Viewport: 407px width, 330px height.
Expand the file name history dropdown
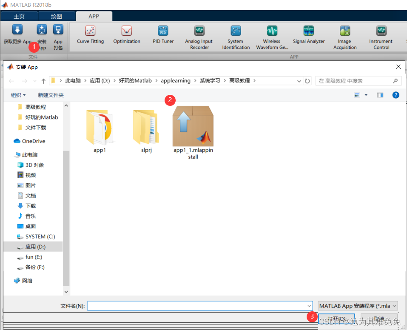309,306
